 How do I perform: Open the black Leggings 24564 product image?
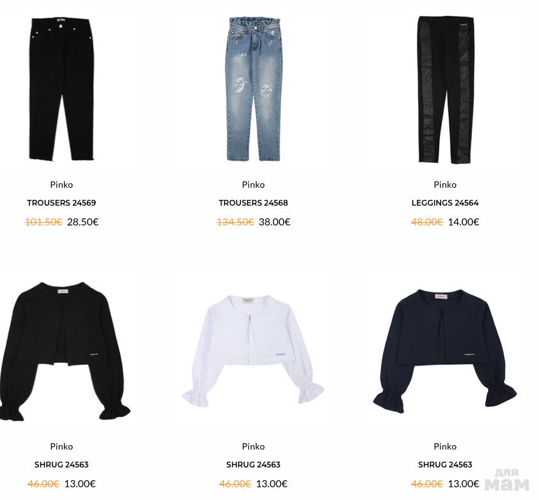tap(446, 89)
